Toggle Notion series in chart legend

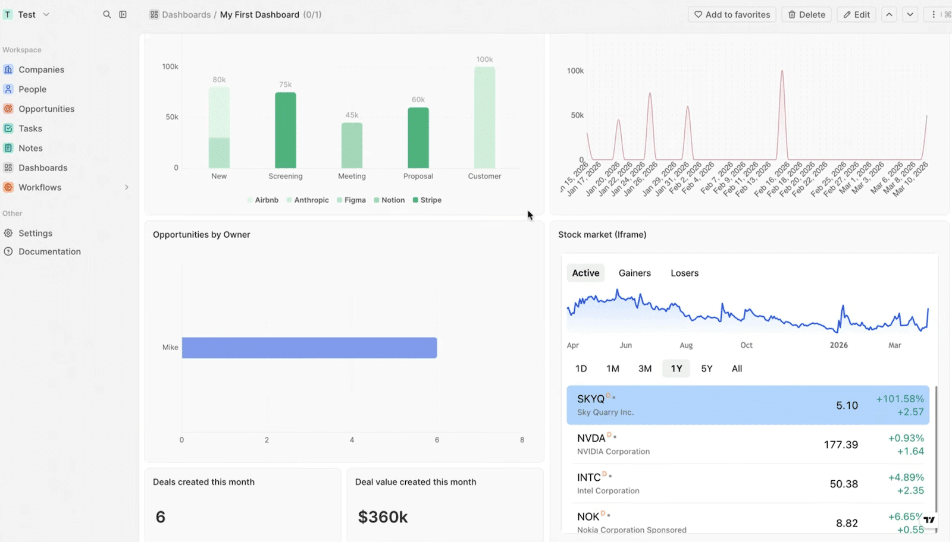389,200
